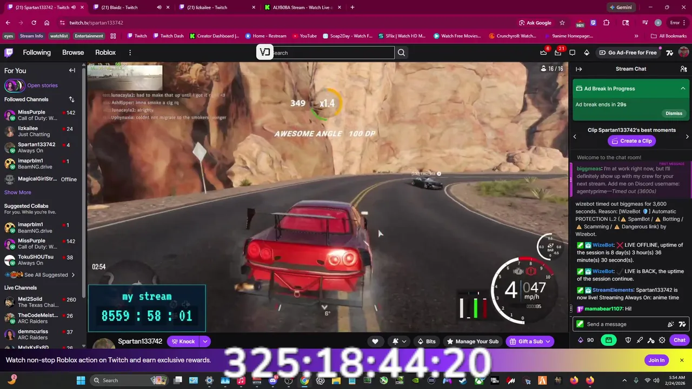Open the Twitch more options menu
This screenshot has width=692, height=389.
[130, 52]
